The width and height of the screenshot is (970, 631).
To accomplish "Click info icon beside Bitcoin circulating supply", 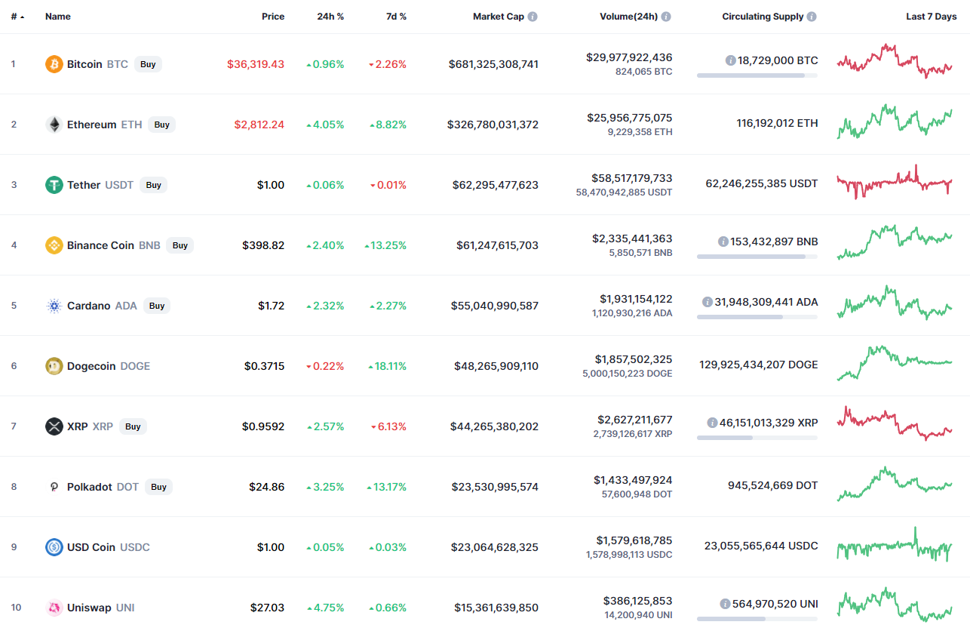I will pos(730,60).
